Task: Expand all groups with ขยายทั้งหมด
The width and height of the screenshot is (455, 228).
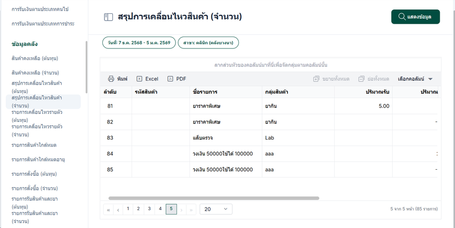Action: pyautogui.click(x=331, y=79)
